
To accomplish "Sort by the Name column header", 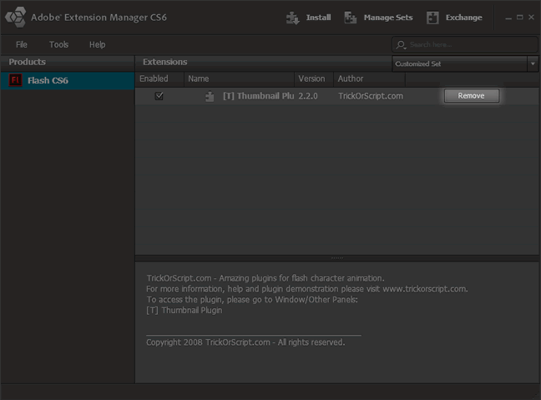I will (239, 78).
